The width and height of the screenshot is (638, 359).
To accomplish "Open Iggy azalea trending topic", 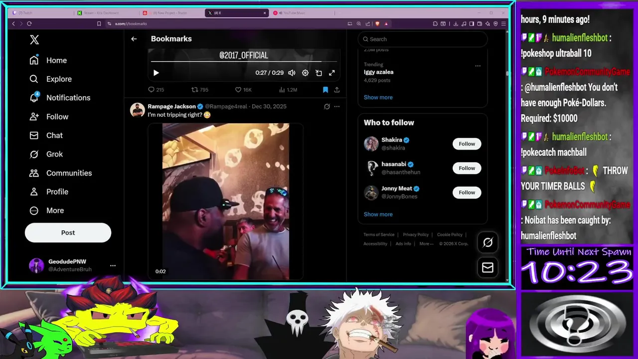I will [x=378, y=72].
